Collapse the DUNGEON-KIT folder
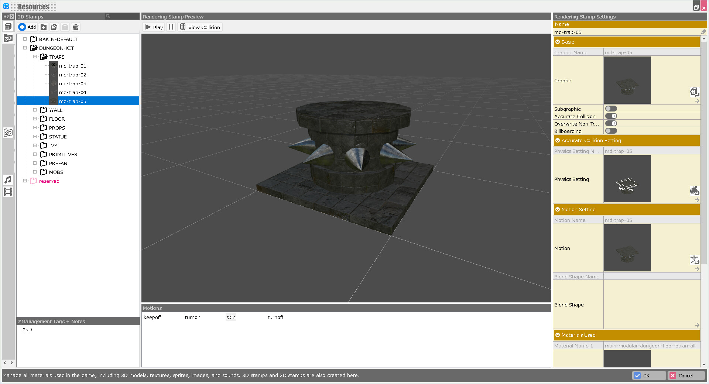Image resolution: width=709 pixels, height=384 pixels. click(x=25, y=48)
